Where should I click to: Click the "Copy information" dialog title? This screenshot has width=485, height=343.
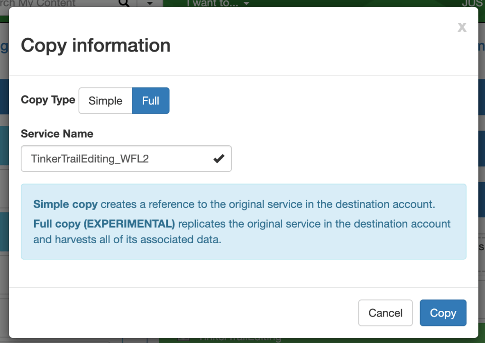pos(96,45)
